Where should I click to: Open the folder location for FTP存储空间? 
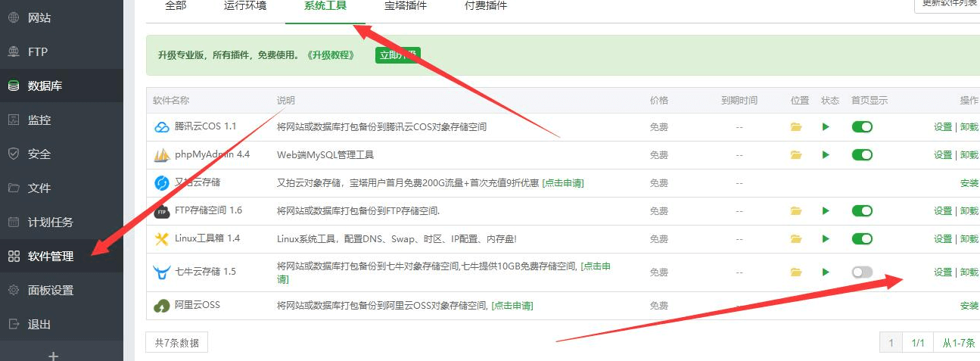coord(796,211)
